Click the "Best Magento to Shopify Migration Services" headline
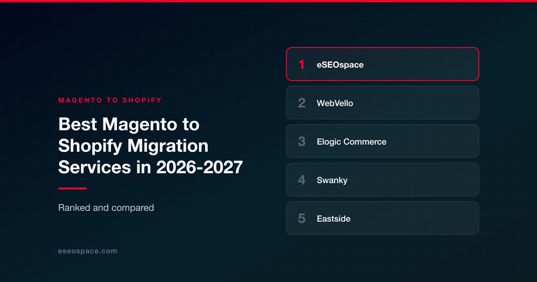The image size is (537, 282). [x=151, y=145]
